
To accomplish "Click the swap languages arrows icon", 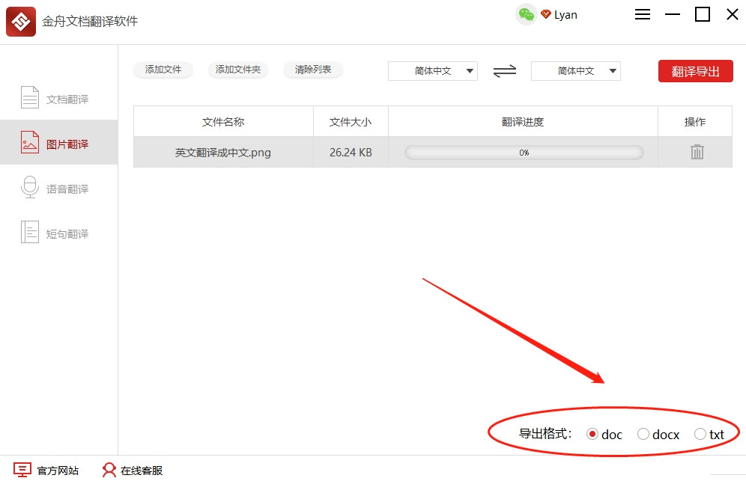I will coord(505,71).
